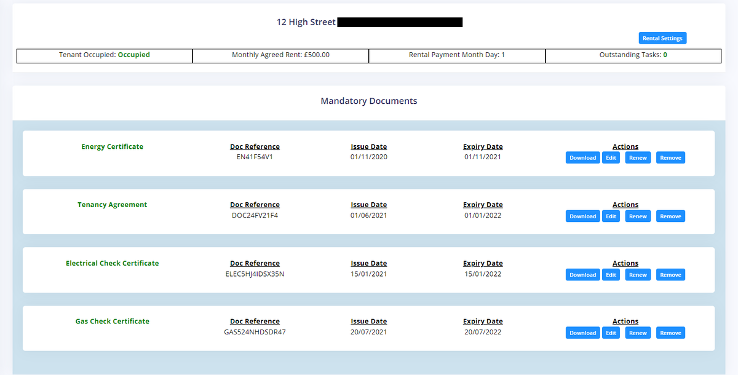Select doc reference EN41F54V1
Viewport: 738px width, 375px height.
tap(255, 157)
